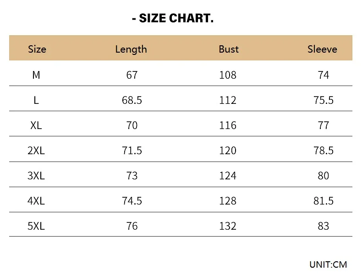Click the length value 68.5
Image resolution: width=362 pixels, height=275 pixels.
click(x=132, y=100)
